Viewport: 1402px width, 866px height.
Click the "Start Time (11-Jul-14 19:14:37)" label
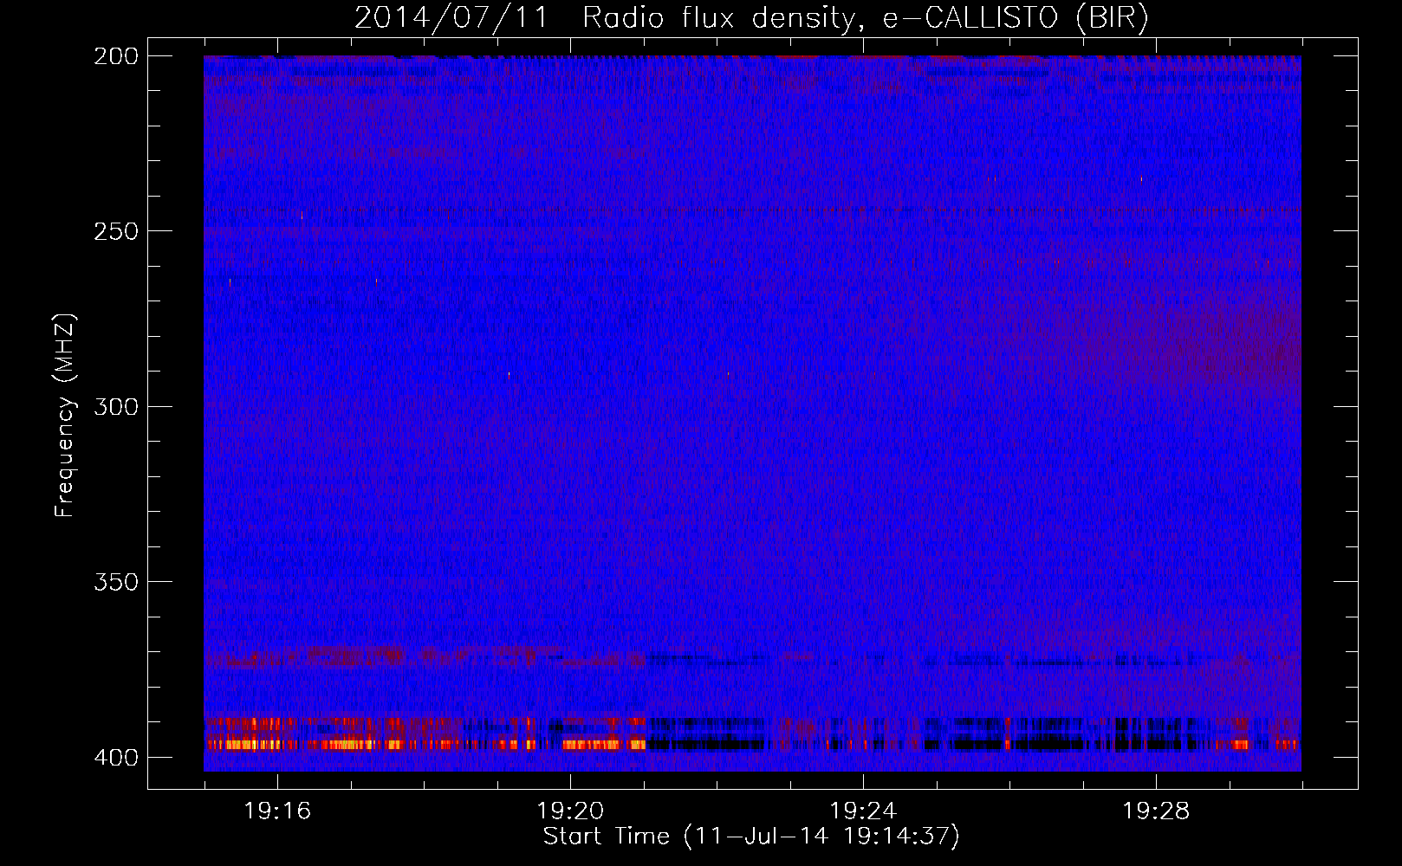pyautogui.click(x=751, y=837)
